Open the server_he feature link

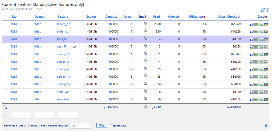(63, 54)
